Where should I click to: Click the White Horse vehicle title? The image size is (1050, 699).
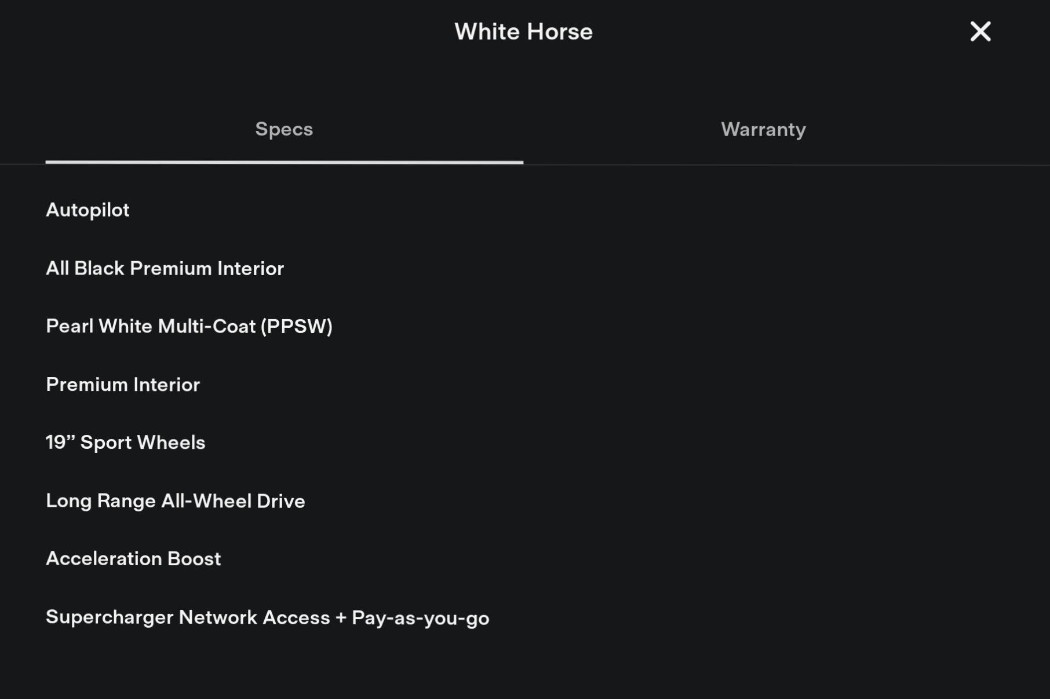pyautogui.click(x=523, y=32)
